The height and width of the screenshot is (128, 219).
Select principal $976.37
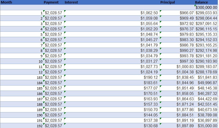point(177,29)
